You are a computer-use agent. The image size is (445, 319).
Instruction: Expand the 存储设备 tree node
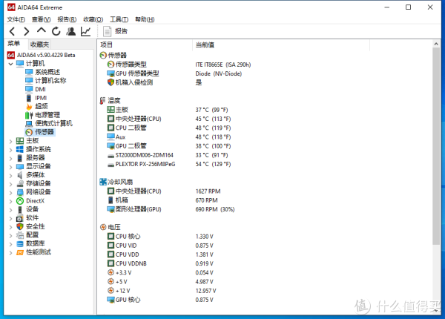(11, 184)
